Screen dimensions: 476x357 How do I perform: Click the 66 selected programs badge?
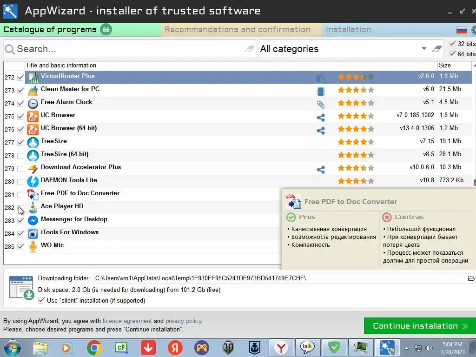106,29
